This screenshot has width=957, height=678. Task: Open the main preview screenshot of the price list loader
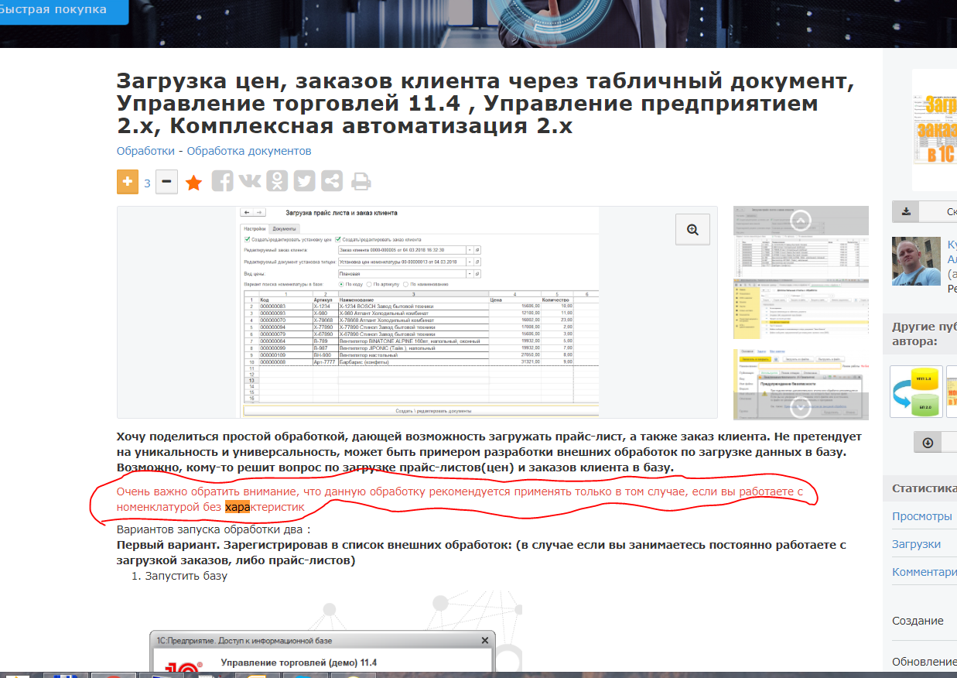click(418, 312)
